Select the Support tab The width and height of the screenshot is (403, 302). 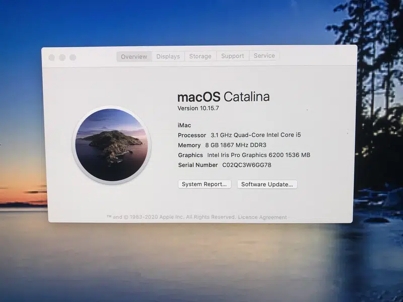point(233,56)
